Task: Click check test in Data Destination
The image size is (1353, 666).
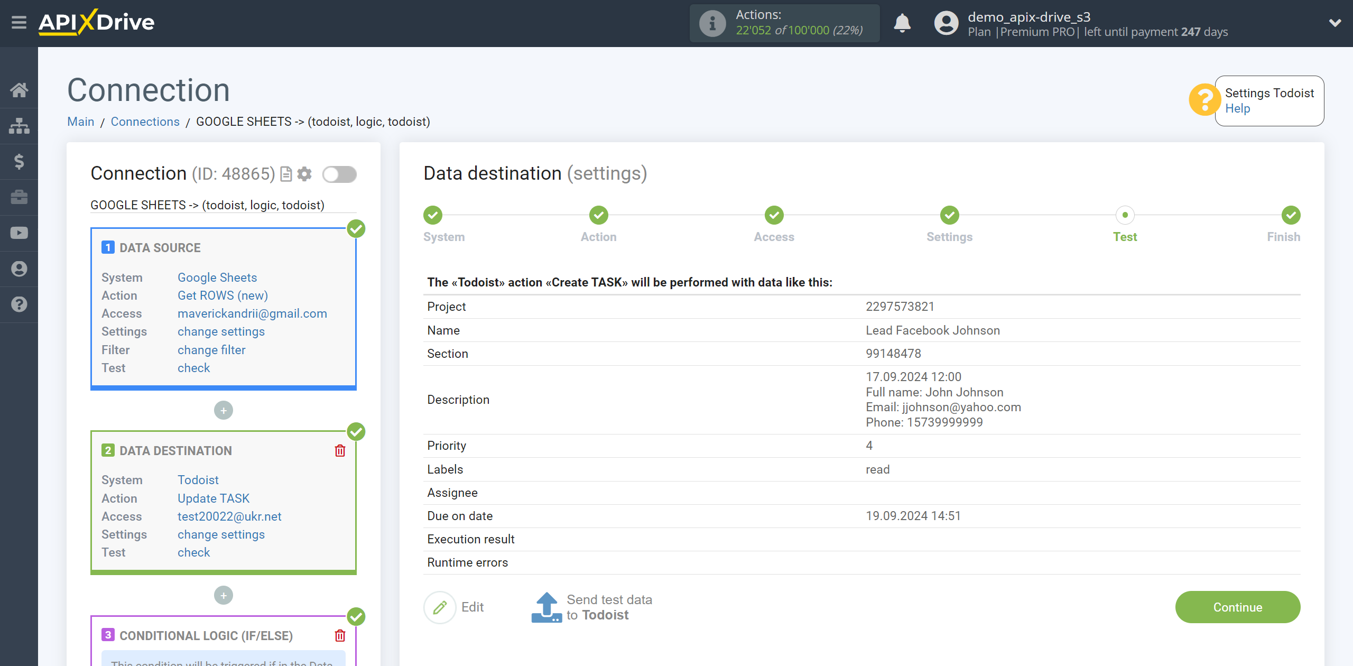Action: 193,552
